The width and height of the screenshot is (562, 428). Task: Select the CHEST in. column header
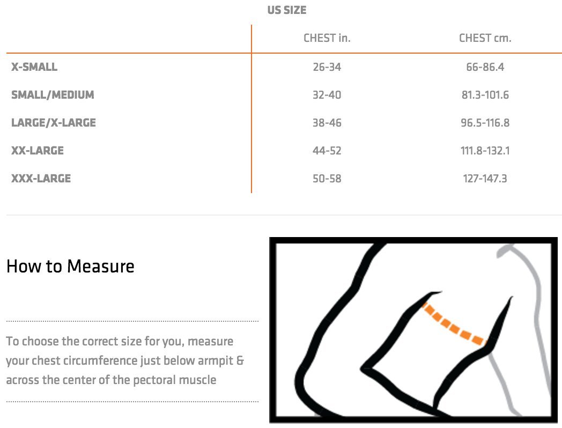(x=327, y=38)
